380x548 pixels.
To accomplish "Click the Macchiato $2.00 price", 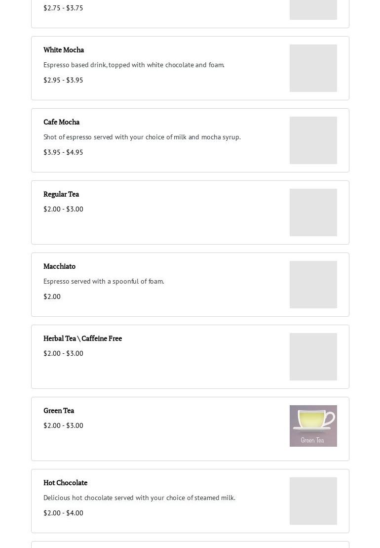I will click(x=52, y=296).
